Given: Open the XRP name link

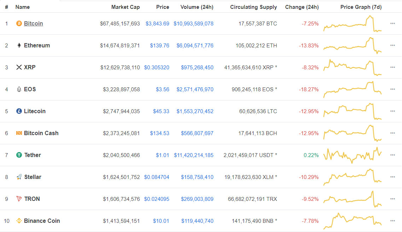Looking at the screenshot, I should coord(30,68).
